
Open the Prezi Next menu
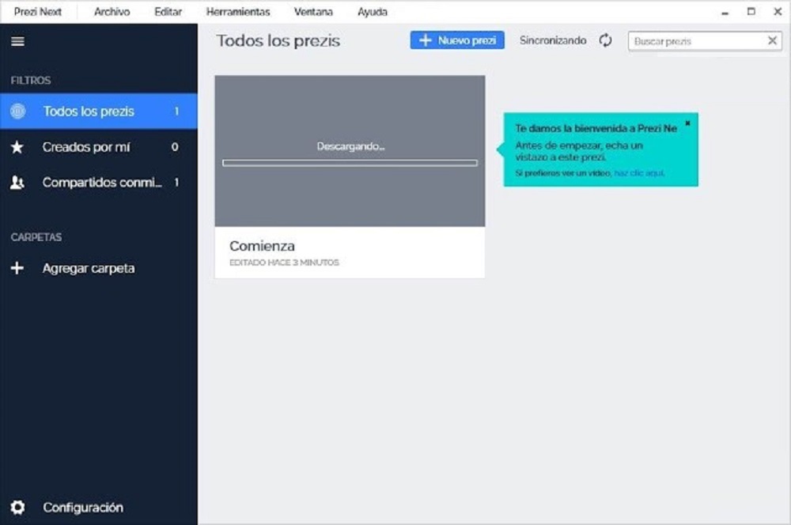(x=38, y=12)
